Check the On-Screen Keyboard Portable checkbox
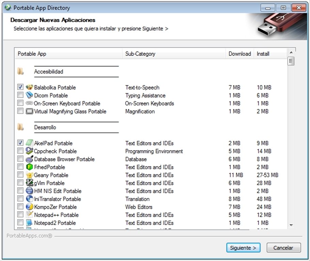Viewport: 310px width, 261px height. [x=20, y=103]
